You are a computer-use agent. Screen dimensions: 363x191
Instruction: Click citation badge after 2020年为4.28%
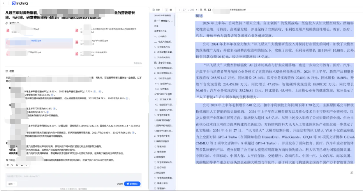(127, 98)
